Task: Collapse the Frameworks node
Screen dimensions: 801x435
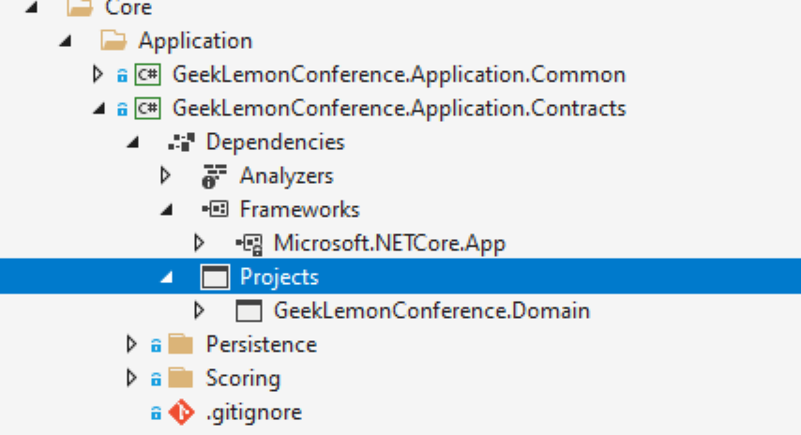Action: [167, 210]
